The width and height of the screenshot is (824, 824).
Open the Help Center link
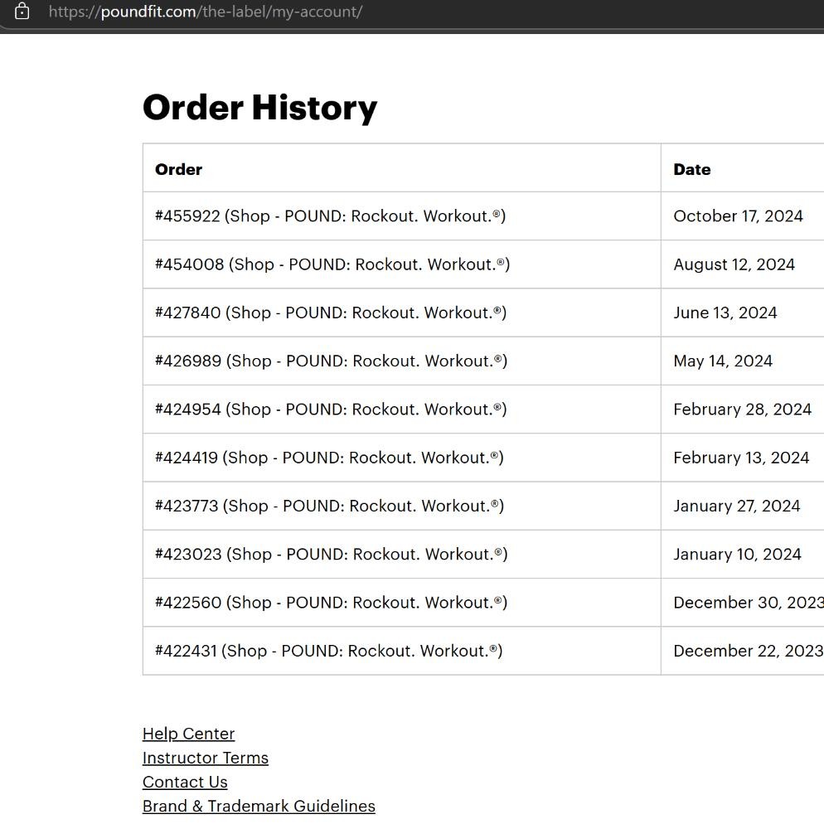tap(189, 734)
